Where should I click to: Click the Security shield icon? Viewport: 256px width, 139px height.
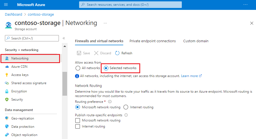pyautogui.click(x=7, y=100)
